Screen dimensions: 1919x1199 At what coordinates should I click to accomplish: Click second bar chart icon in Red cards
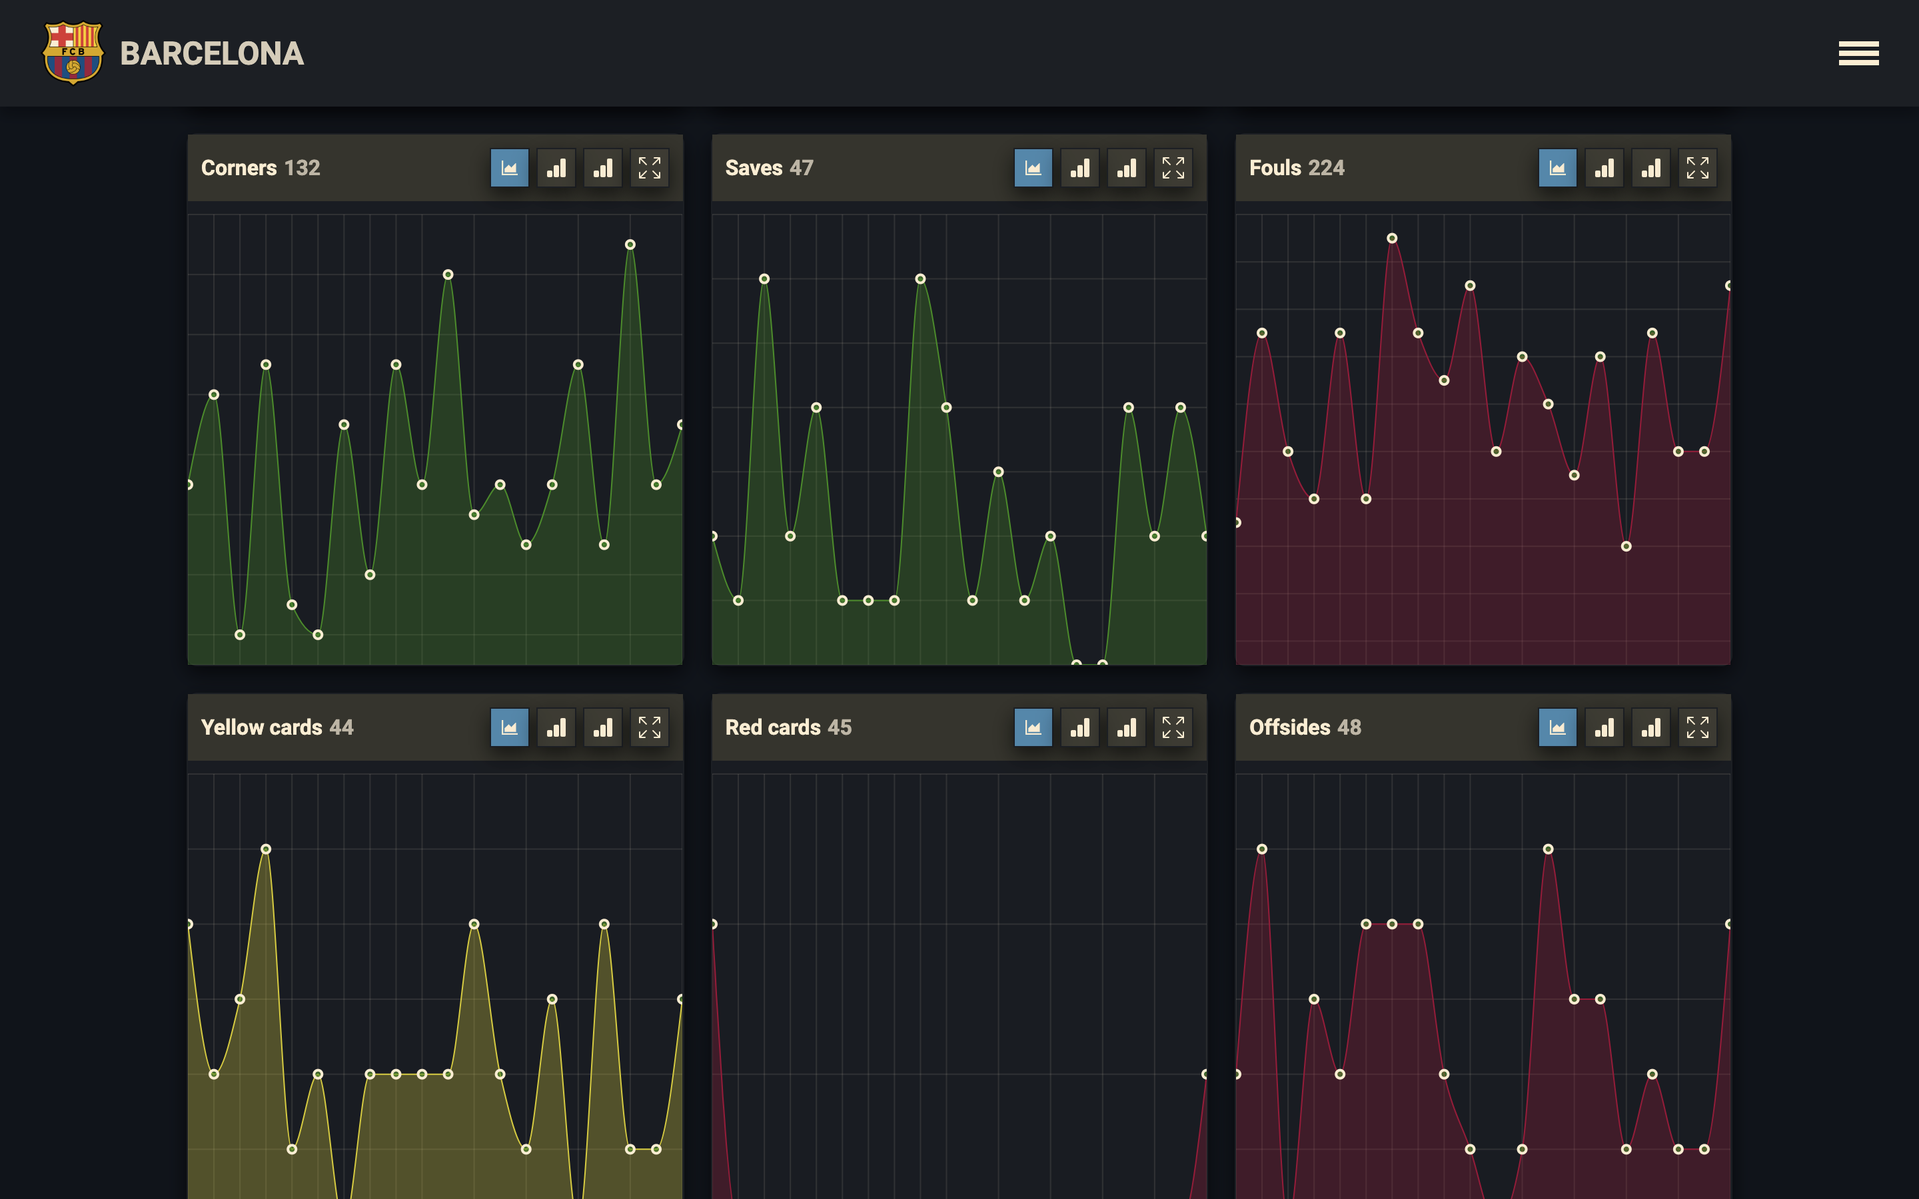point(1126,727)
